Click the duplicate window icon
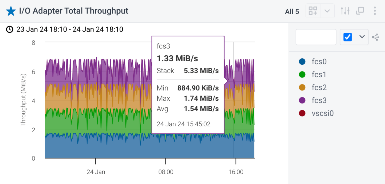Image resolution: width=385 pixels, height=184 pixels. coord(360,11)
